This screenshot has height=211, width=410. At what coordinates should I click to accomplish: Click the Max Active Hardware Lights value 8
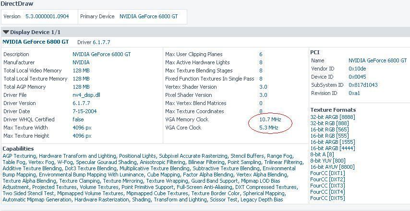(x=261, y=63)
